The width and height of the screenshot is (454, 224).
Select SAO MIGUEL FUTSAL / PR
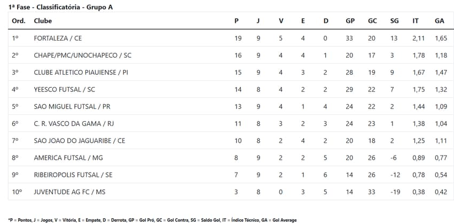[x=72, y=106]
